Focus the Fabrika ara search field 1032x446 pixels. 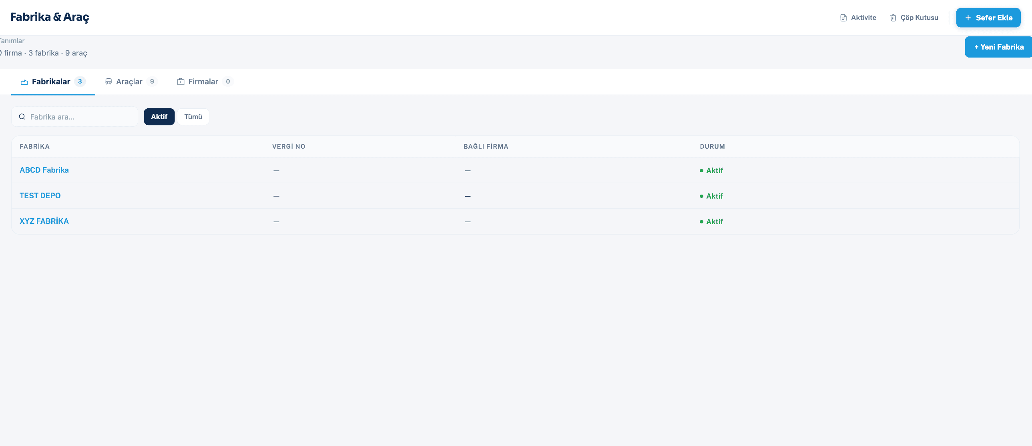74,116
